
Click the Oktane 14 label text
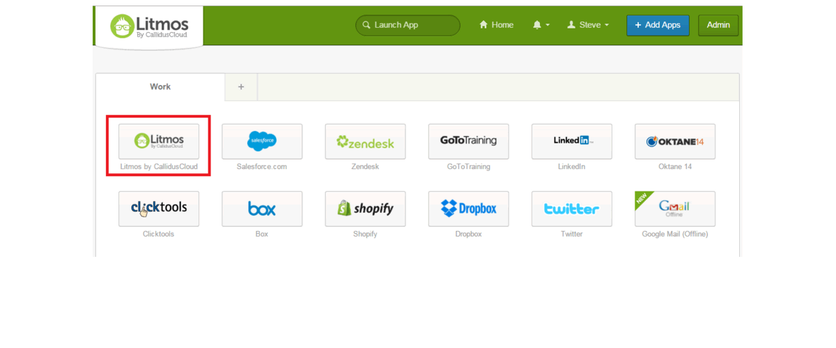point(675,167)
